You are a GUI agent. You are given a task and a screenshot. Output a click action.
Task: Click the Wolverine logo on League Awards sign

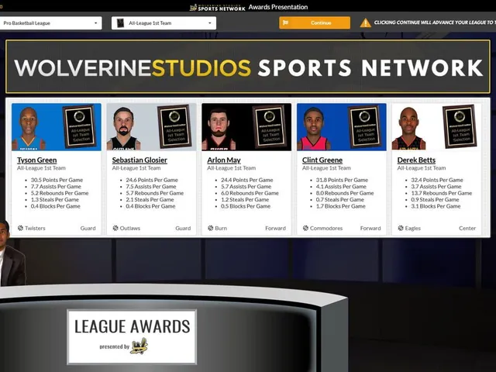(x=139, y=346)
